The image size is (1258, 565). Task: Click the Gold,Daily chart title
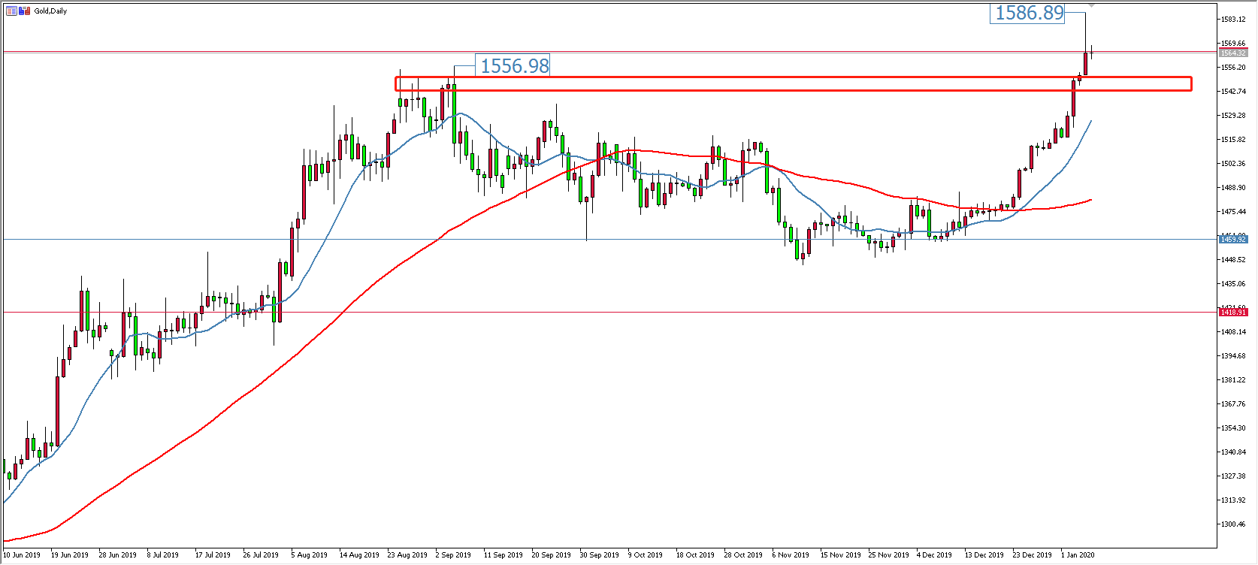coord(50,11)
